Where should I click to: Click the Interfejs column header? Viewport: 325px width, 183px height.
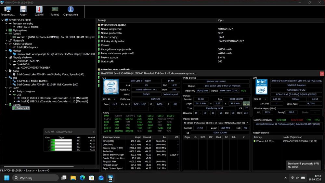point(267,137)
